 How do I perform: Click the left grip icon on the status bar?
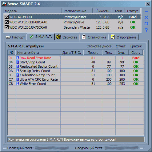[x=5, y=148]
